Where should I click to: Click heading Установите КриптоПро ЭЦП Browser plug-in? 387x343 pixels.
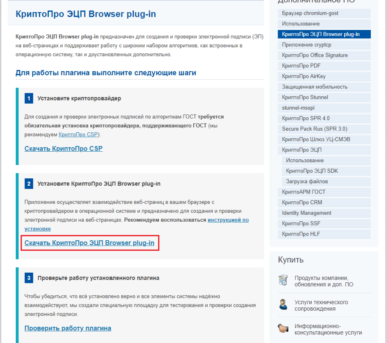(99, 184)
